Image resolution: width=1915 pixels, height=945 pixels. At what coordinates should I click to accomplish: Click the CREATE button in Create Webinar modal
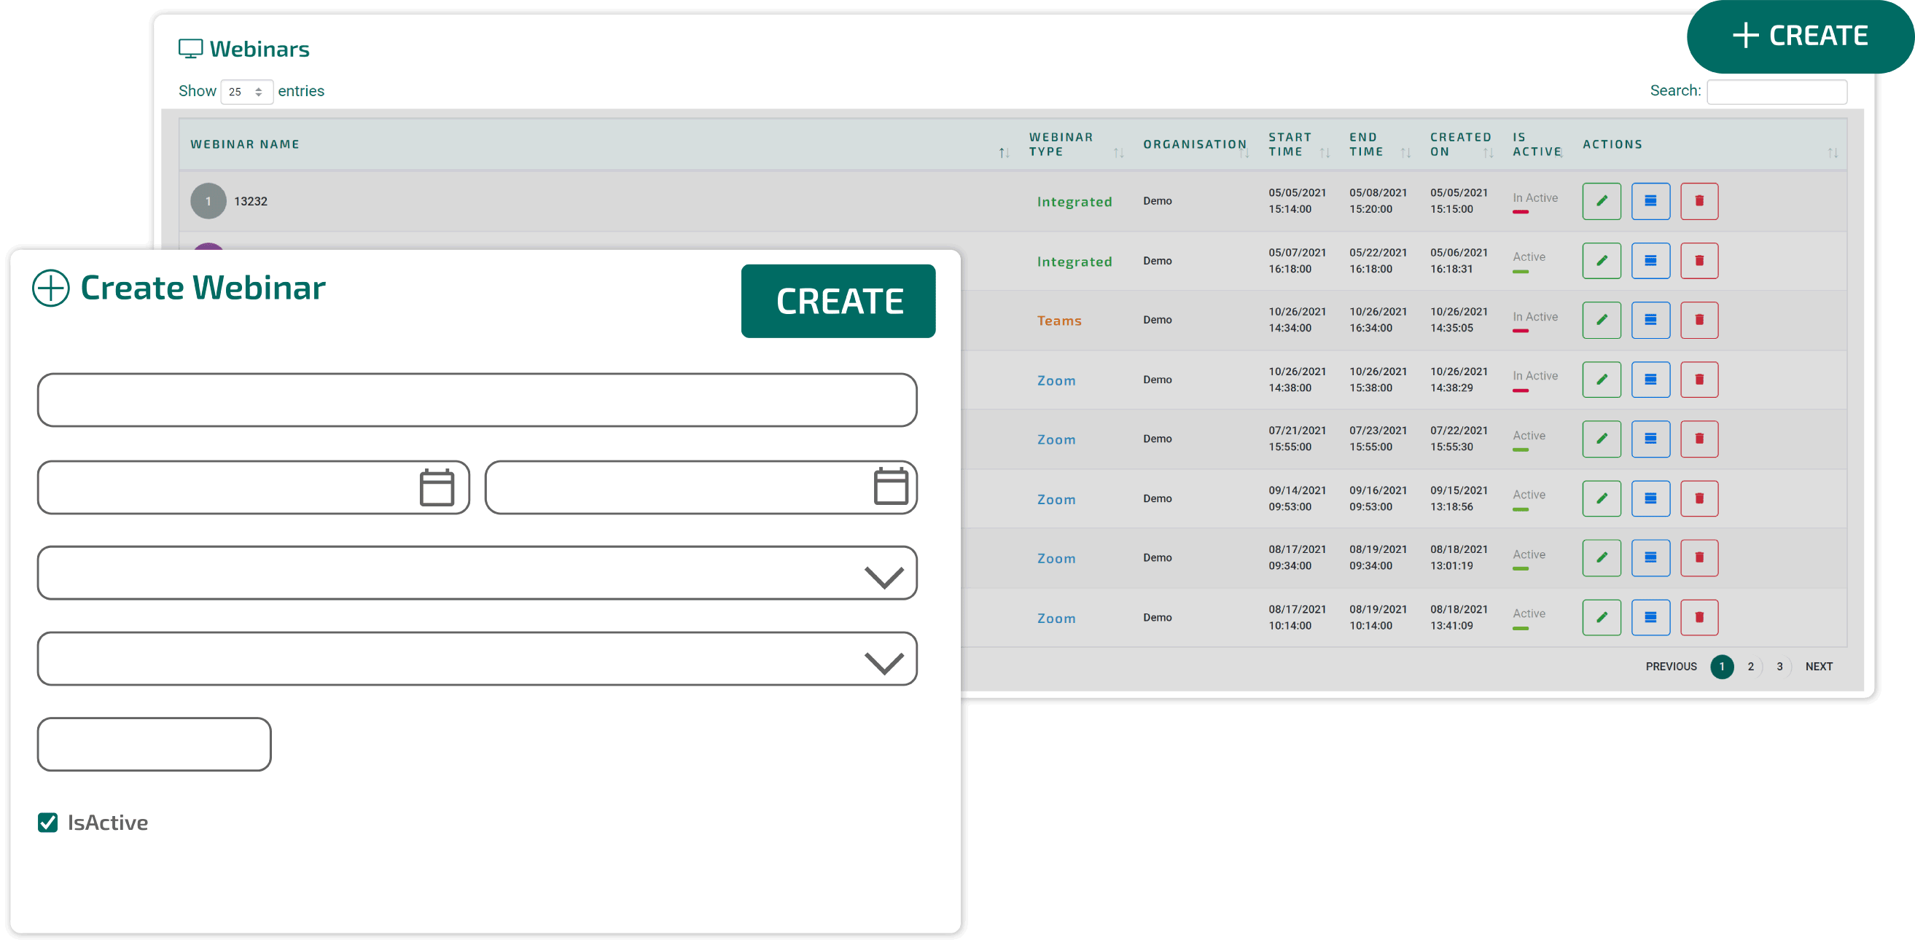tap(838, 301)
